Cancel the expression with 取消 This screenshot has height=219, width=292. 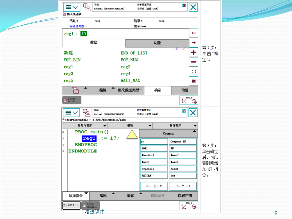185,90
